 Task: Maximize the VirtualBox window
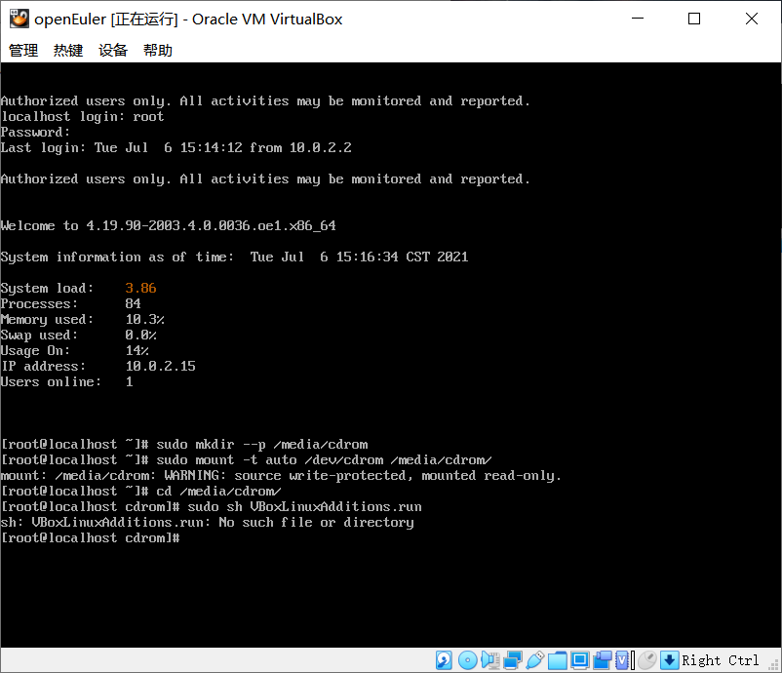coord(694,19)
